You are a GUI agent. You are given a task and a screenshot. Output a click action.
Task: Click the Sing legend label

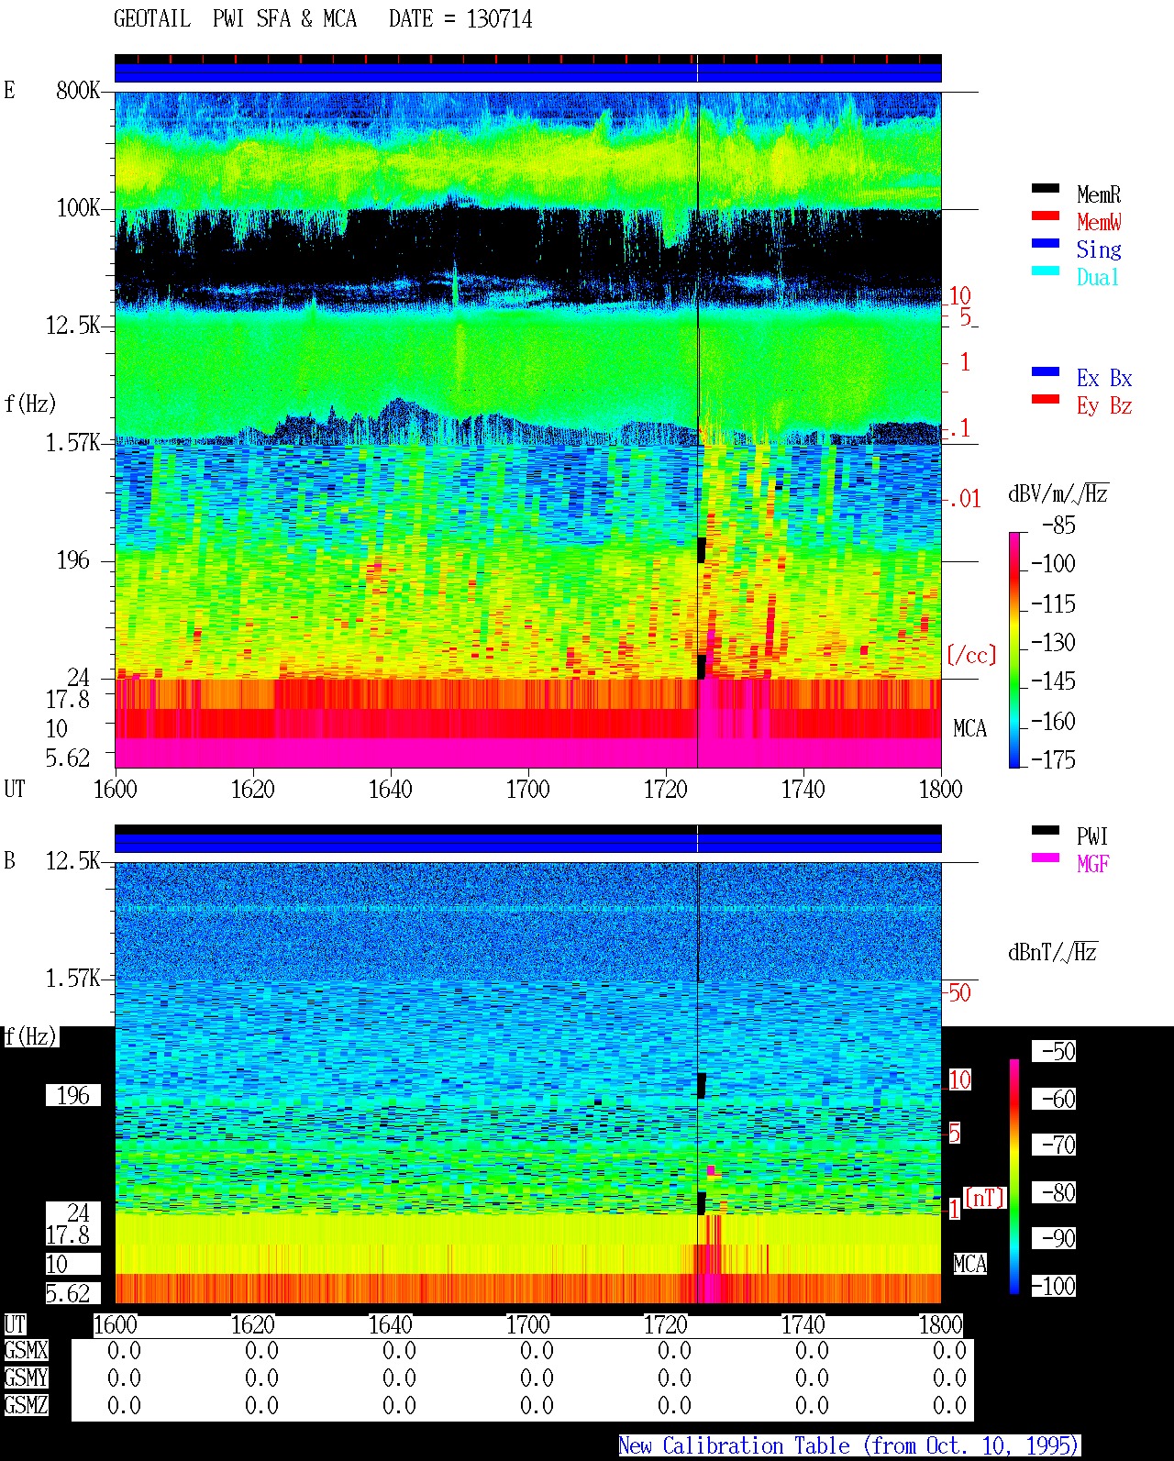coord(1099,249)
